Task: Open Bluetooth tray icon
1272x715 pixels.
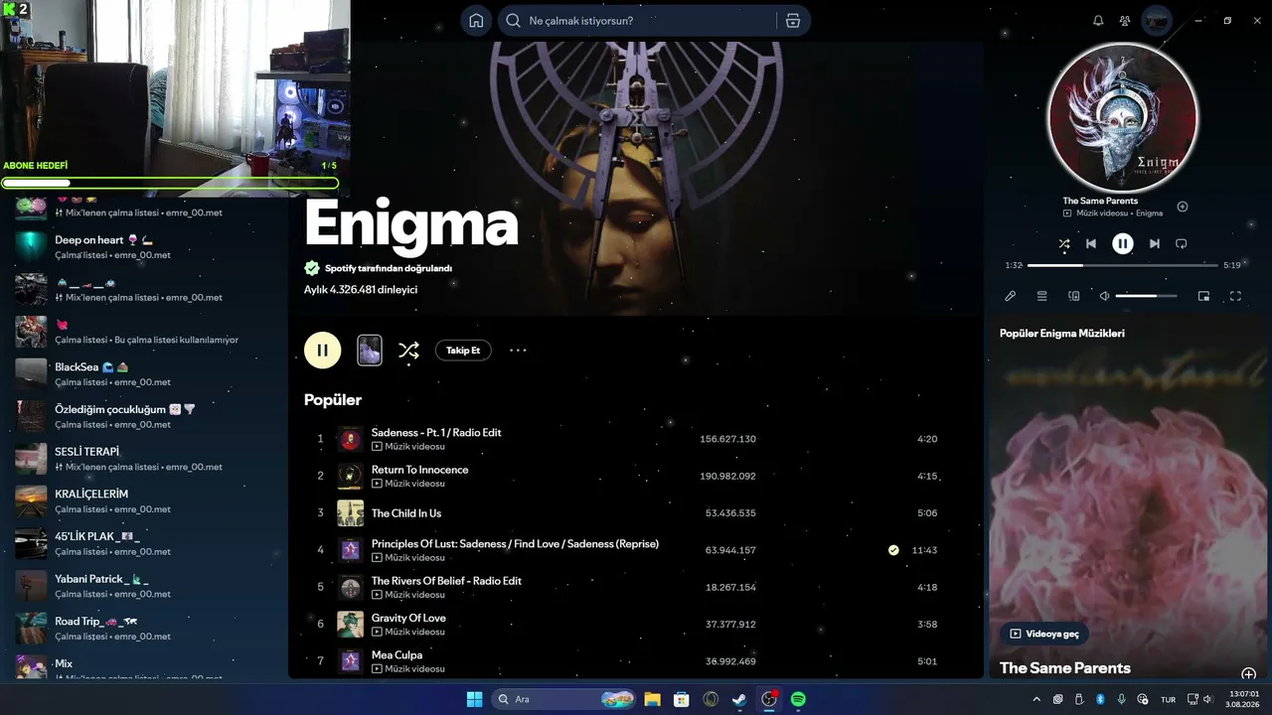Action: tap(1100, 699)
